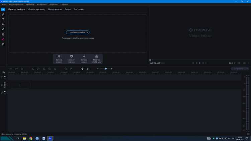
Task: Switch to the Видеоклипы tab
Action: tap(55, 9)
